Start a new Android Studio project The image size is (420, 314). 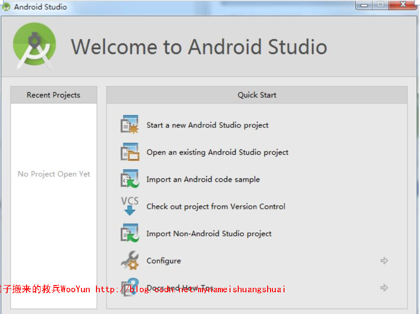tap(207, 125)
